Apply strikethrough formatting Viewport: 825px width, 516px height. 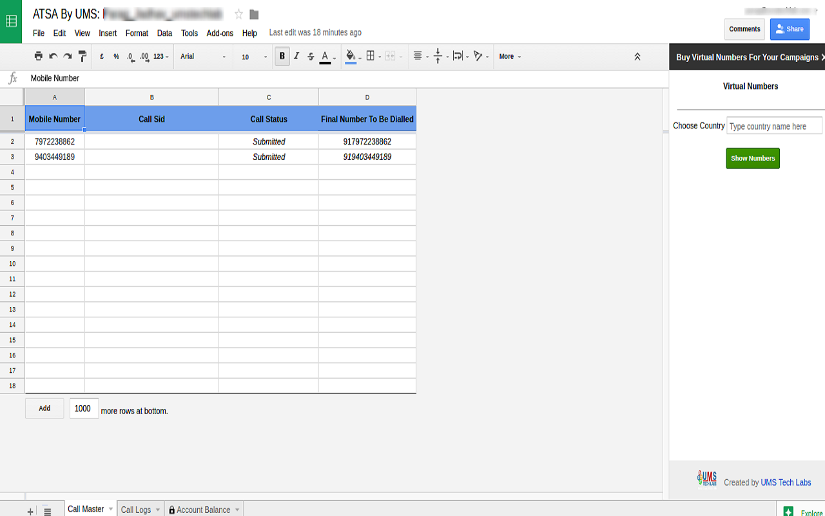point(311,56)
